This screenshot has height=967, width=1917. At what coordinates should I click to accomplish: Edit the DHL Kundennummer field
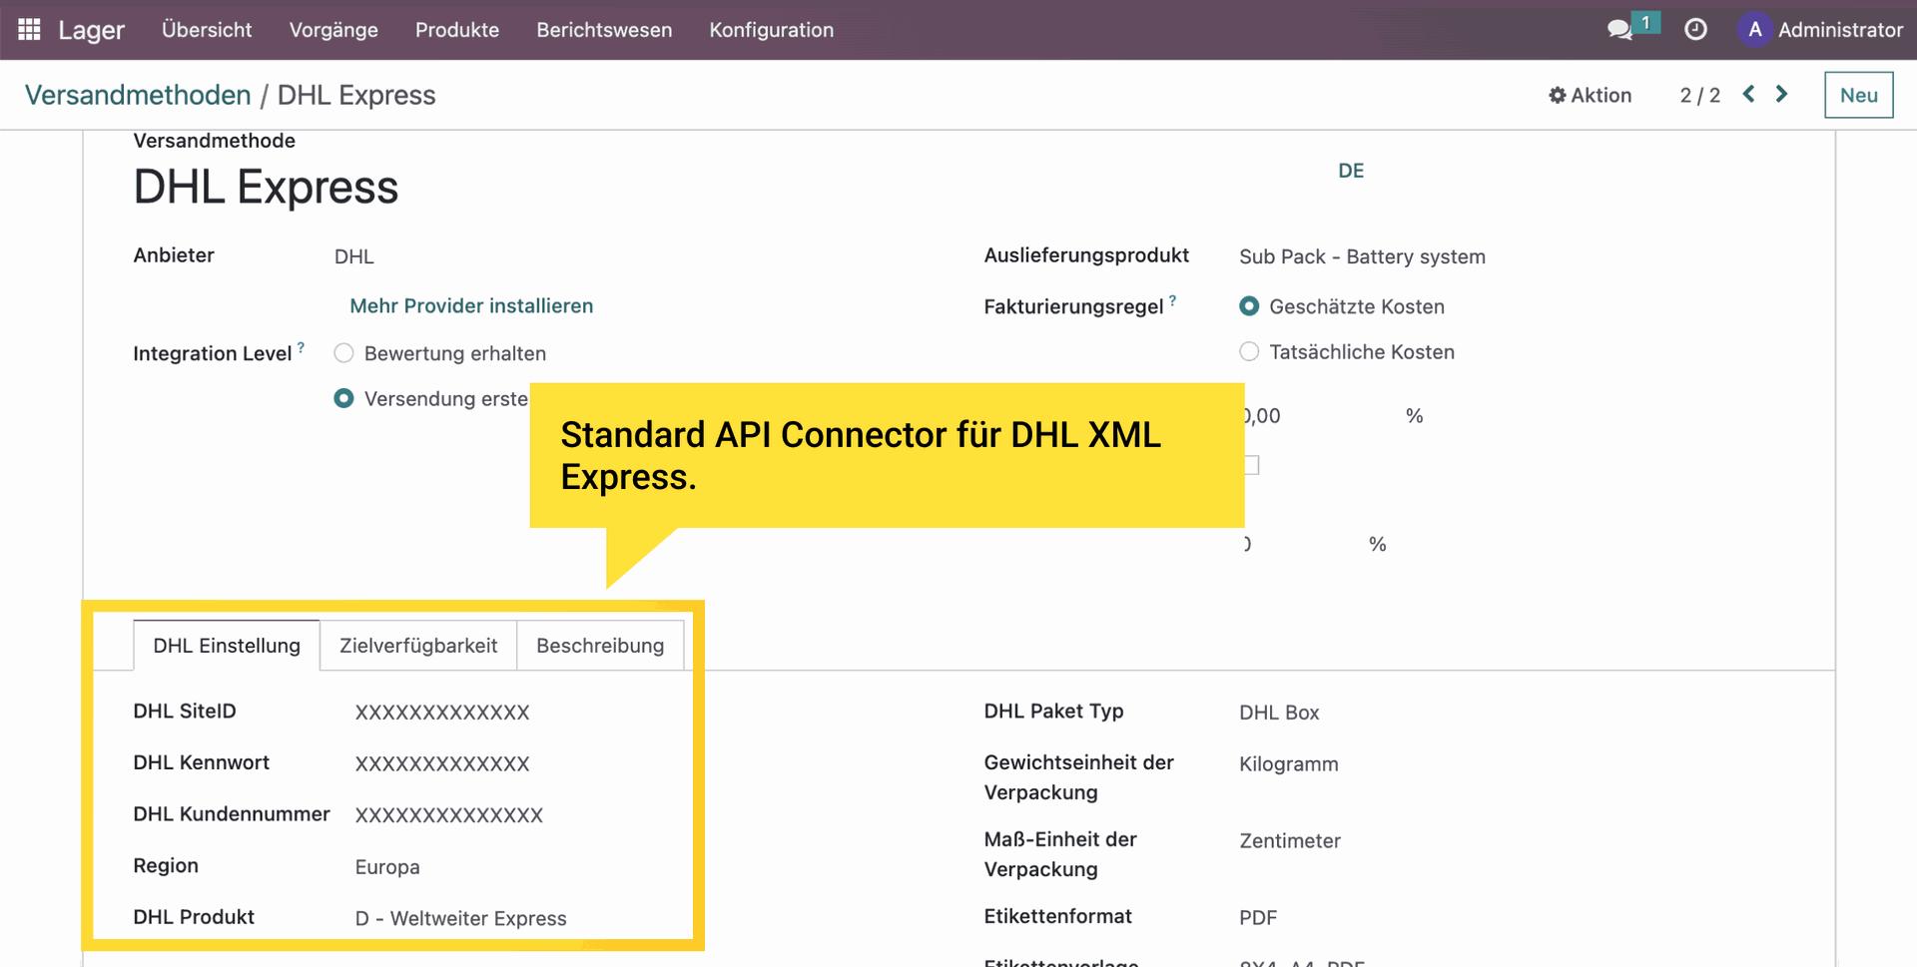pos(449,815)
